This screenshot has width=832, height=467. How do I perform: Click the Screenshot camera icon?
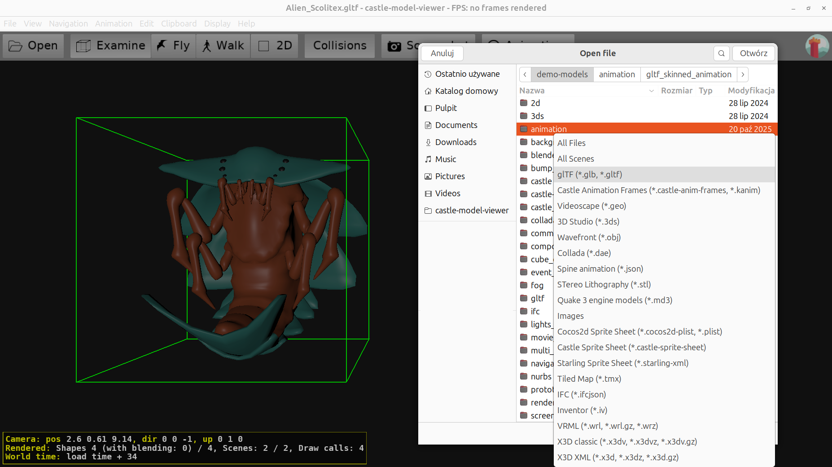click(x=394, y=45)
